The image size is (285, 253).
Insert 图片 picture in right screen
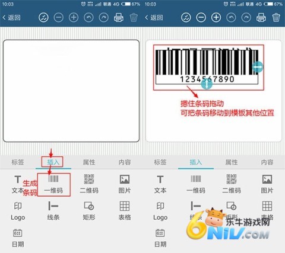(x=267, y=184)
